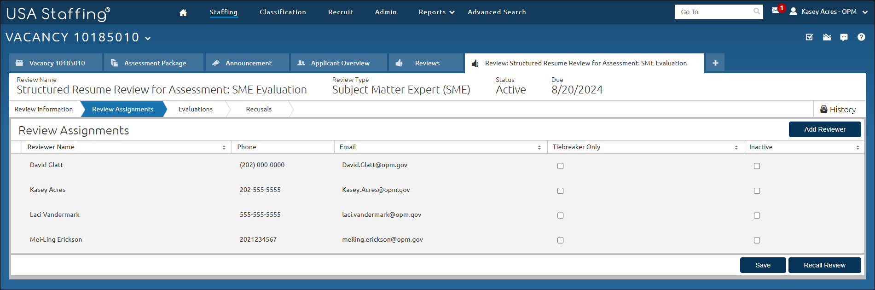The image size is (875, 290).
Task: Expand the Vacancy 10185010 title chevron
Action: [148, 38]
